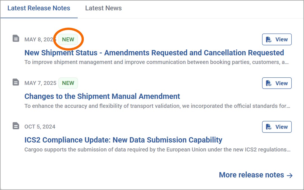Click the document icon beside MAY 8, 2025
Screen dimensions: 304x190
pos(16,38)
